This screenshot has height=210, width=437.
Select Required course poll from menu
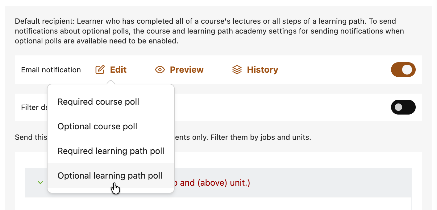[x=98, y=102]
